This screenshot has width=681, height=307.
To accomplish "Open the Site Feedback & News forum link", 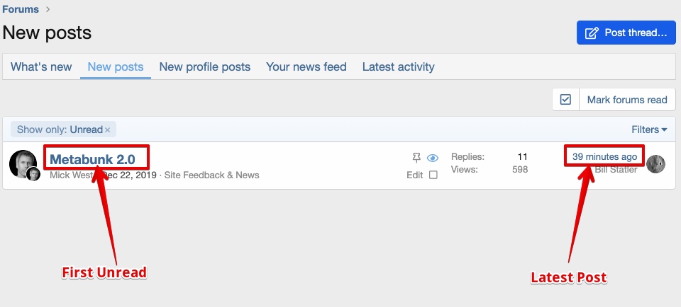I will (x=211, y=175).
